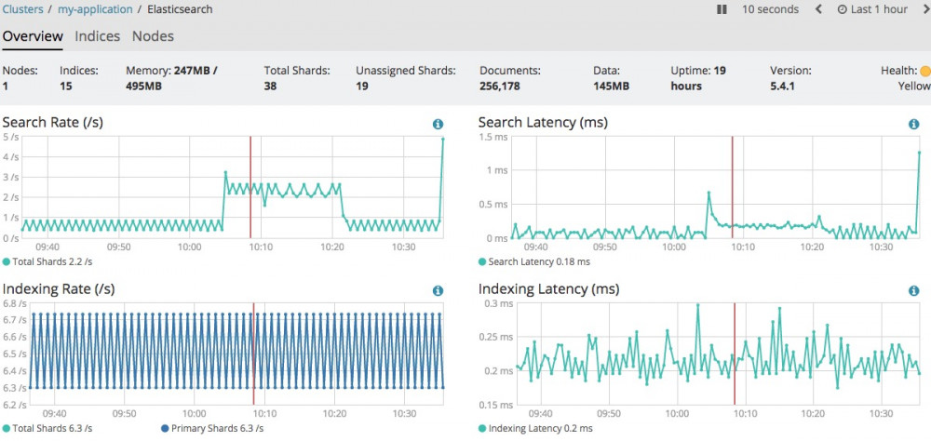Click the Search Latency (ms) chart title
Image resolution: width=931 pixels, height=441 pixels.
coord(543,123)
